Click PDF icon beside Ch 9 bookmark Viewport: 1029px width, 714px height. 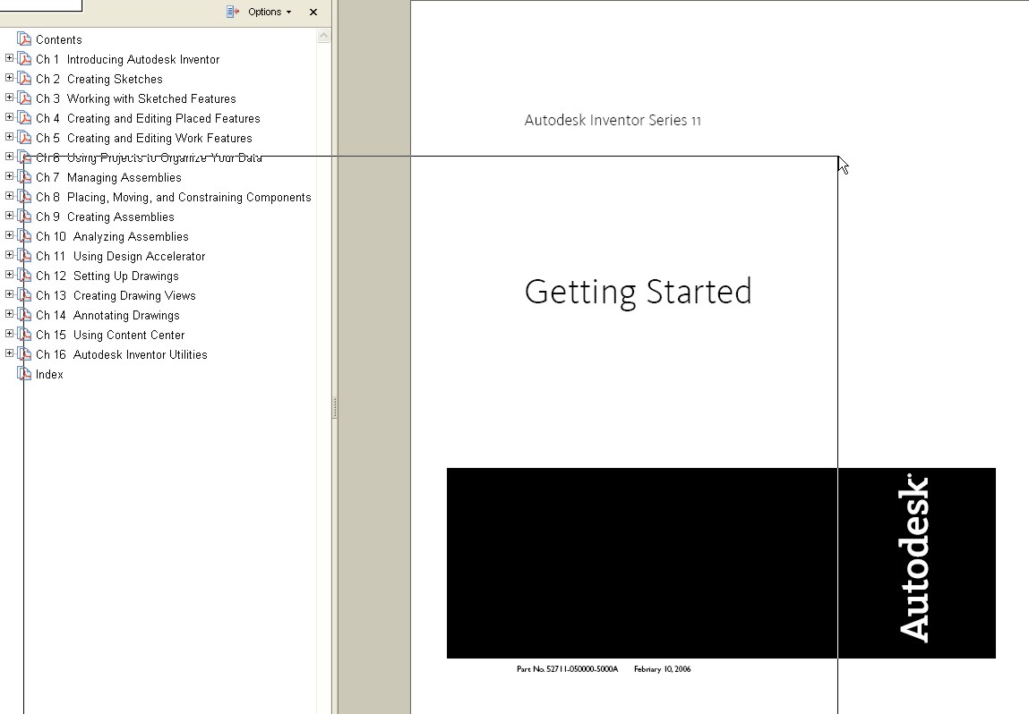point(24,217)
